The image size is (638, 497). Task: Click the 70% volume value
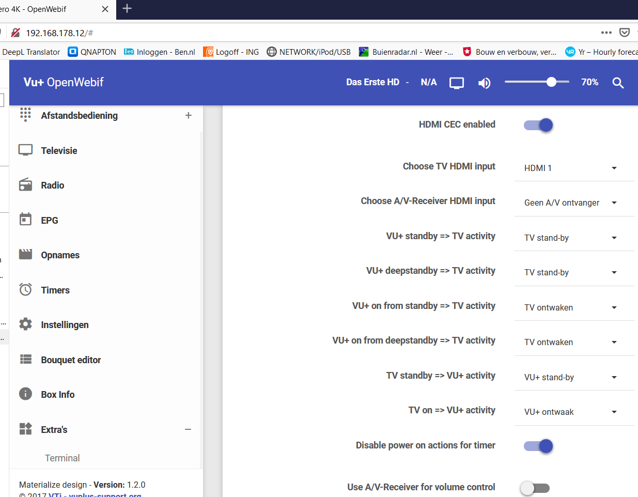(589, 82)
